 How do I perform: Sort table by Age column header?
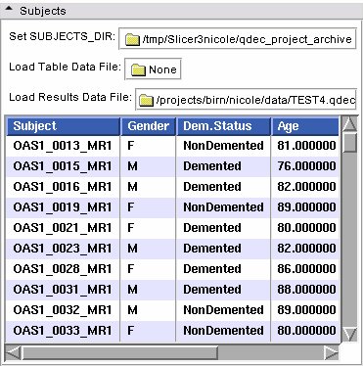coord(305,126)
